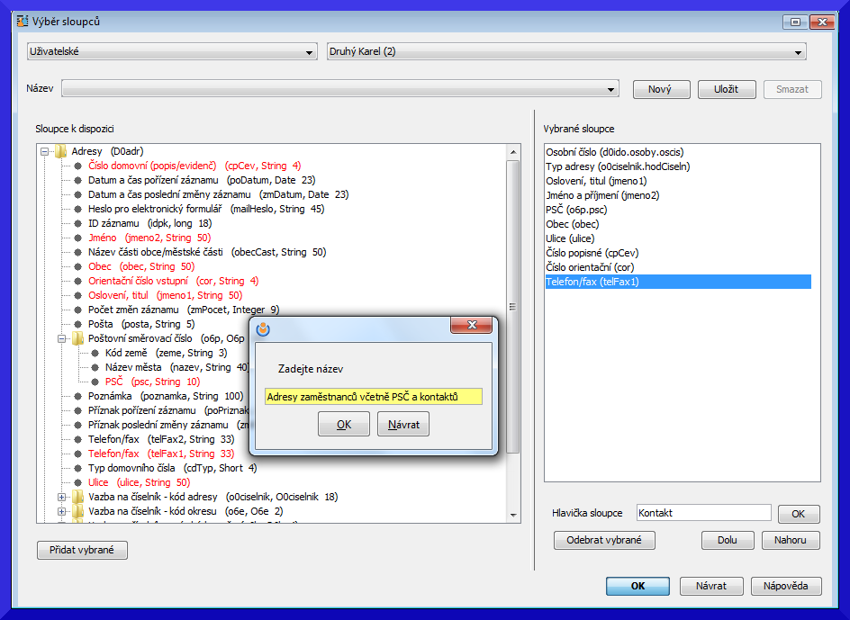
Task: Click into the Hlavička sloupce text field
Action: [702, 513]
